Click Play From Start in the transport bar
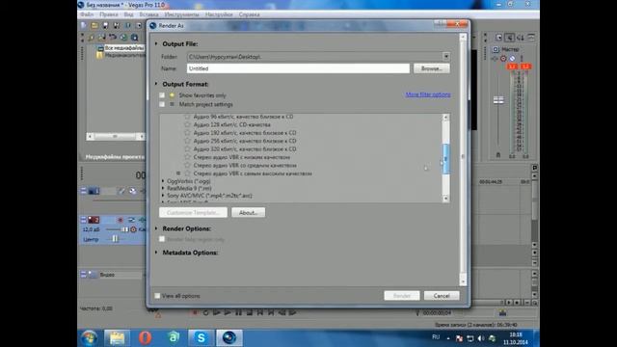The height and width of the screenshot is (347, 617). tap(216, 312)
